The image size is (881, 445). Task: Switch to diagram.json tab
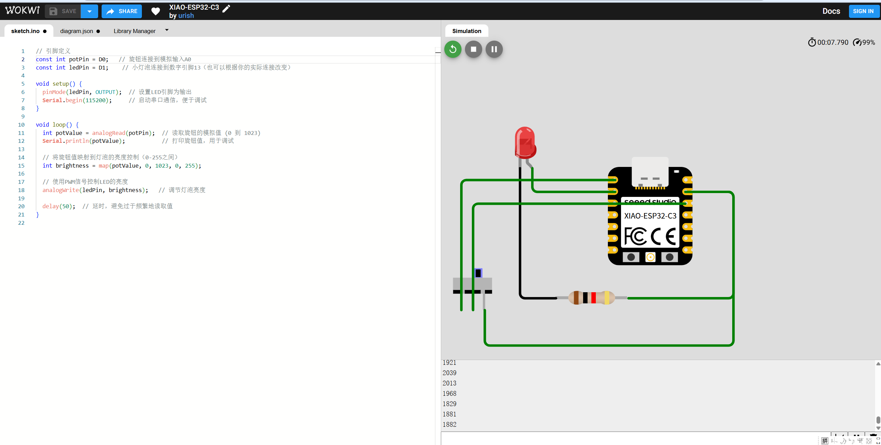point(80,31)
